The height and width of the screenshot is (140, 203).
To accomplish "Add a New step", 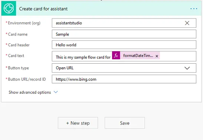I will pyautogui.click(x=78, y=123).
